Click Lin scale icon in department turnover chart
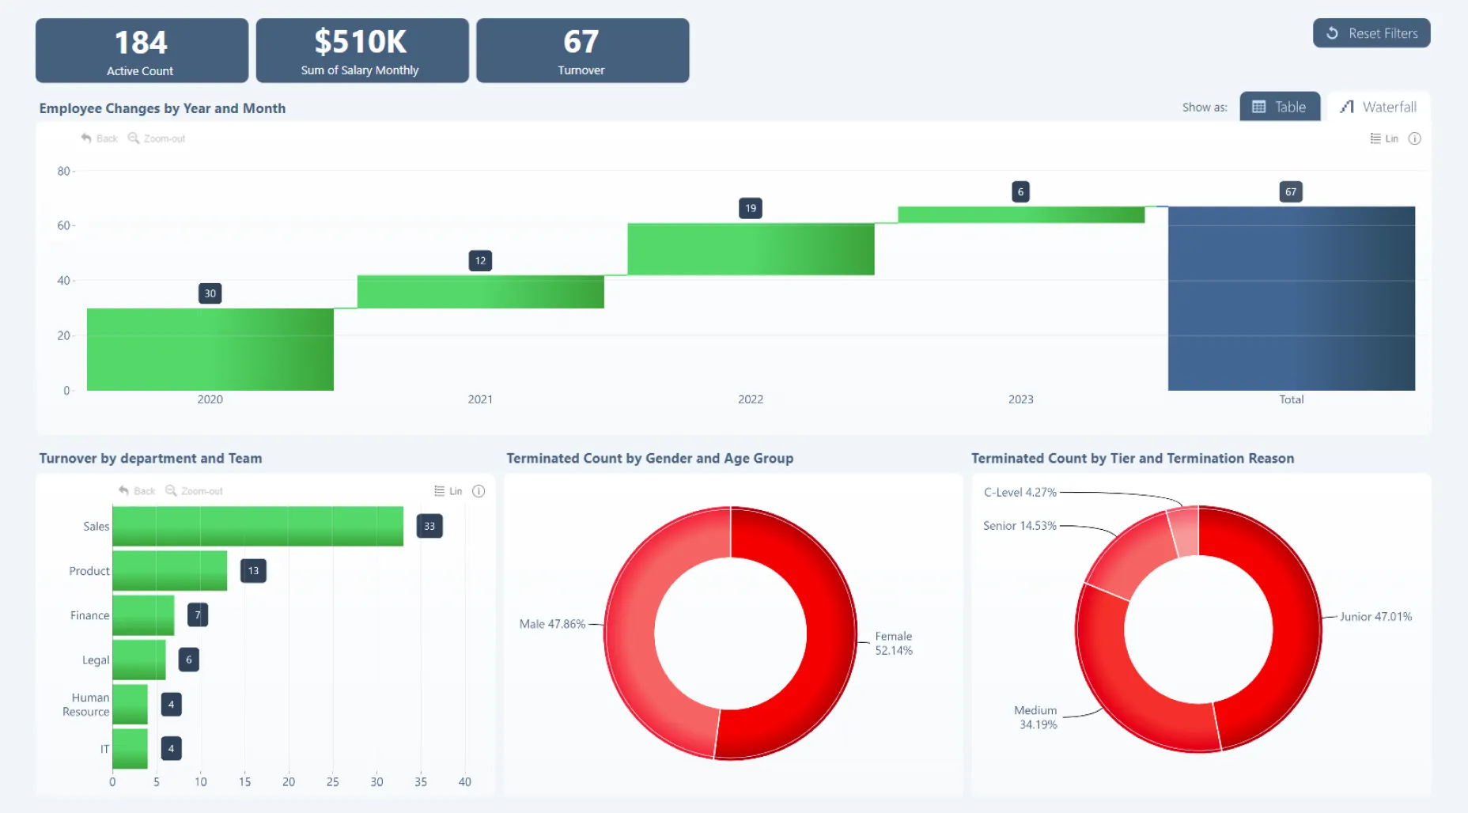The image size is (1468, 813). click(x=440, y=491)
